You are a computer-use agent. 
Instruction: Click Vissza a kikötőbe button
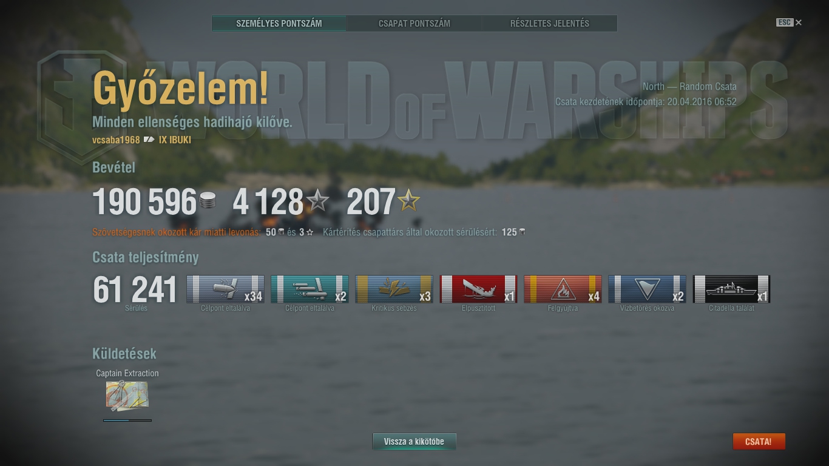point(414,442)
